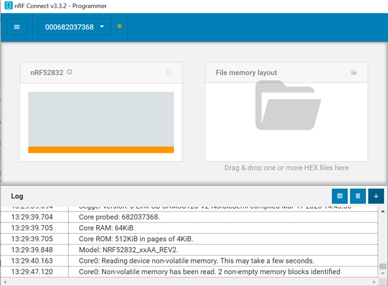Click timestamp 13:29:47.120

(x=32, y=271)
